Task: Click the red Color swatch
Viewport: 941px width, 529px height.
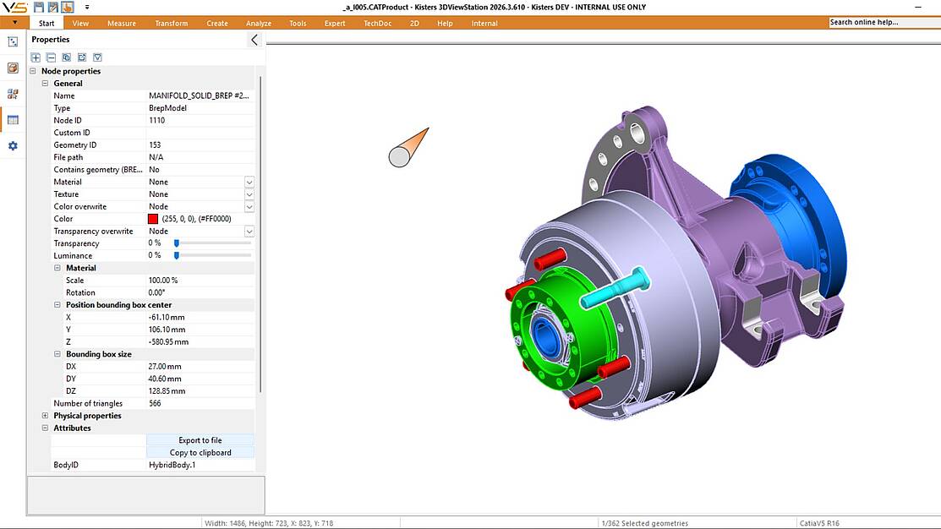Action: 153,219
